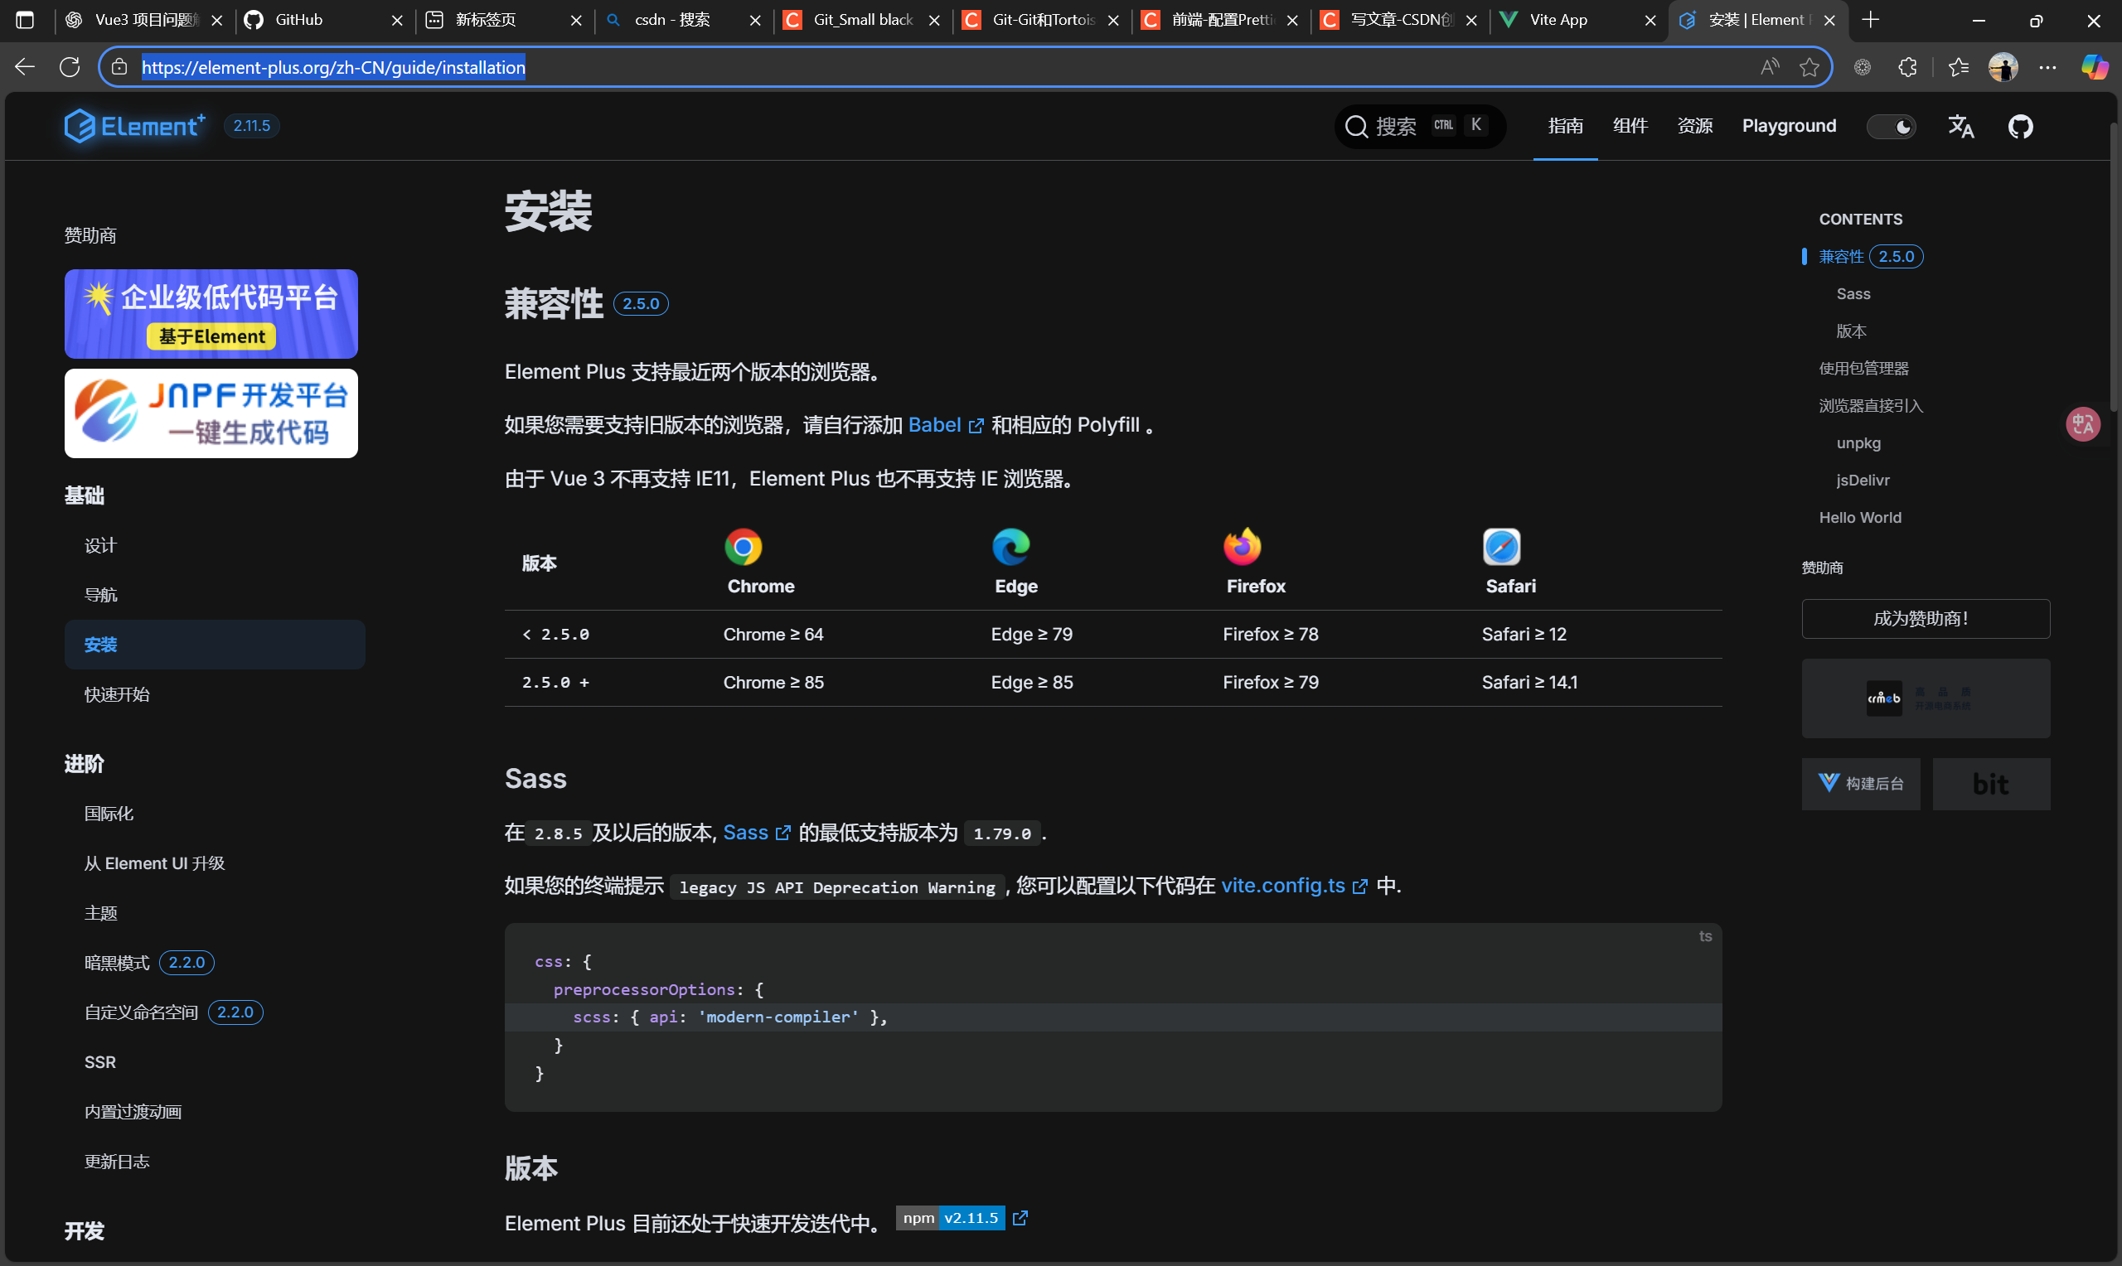Image resolution: width=2122 pixels, height=1266 pixels.
Task: Select 快速开始 in the sidebar
Action: [x=117, y=694]
